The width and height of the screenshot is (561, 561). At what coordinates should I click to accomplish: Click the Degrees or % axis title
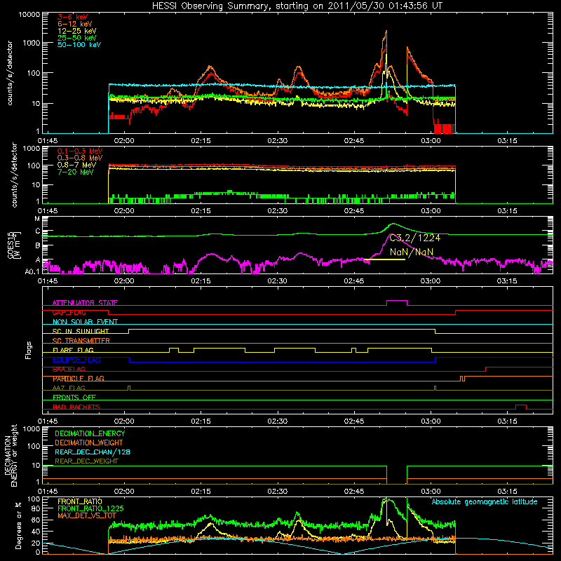[18, 525]
